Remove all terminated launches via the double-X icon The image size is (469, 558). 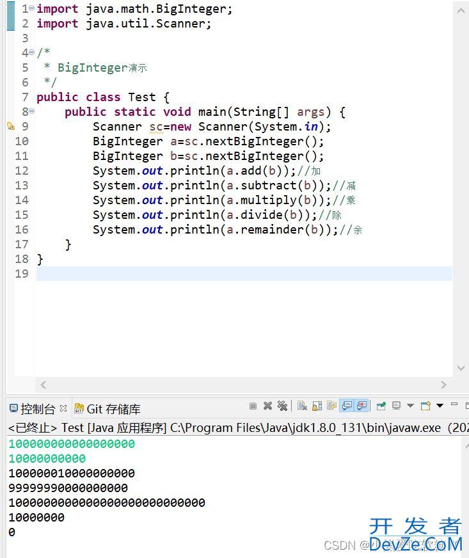282,406
